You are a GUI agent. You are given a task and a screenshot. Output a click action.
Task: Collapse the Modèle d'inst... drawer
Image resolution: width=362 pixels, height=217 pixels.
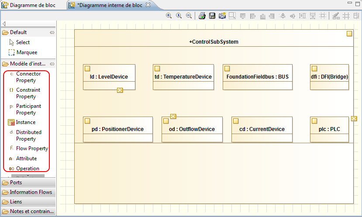click(25, 64)
